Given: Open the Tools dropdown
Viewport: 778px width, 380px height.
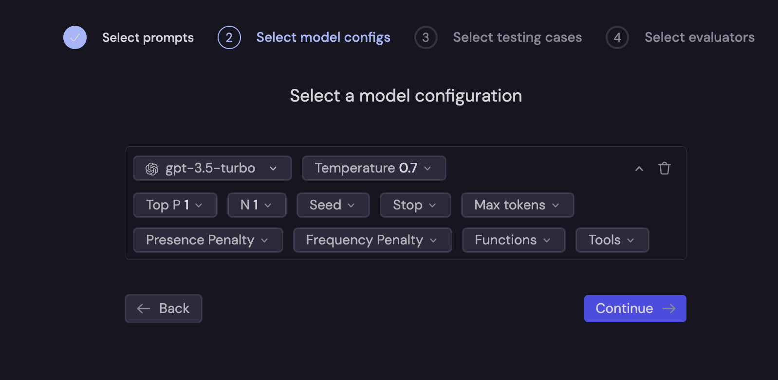Looking at the screenshot, I should point(612,240).
